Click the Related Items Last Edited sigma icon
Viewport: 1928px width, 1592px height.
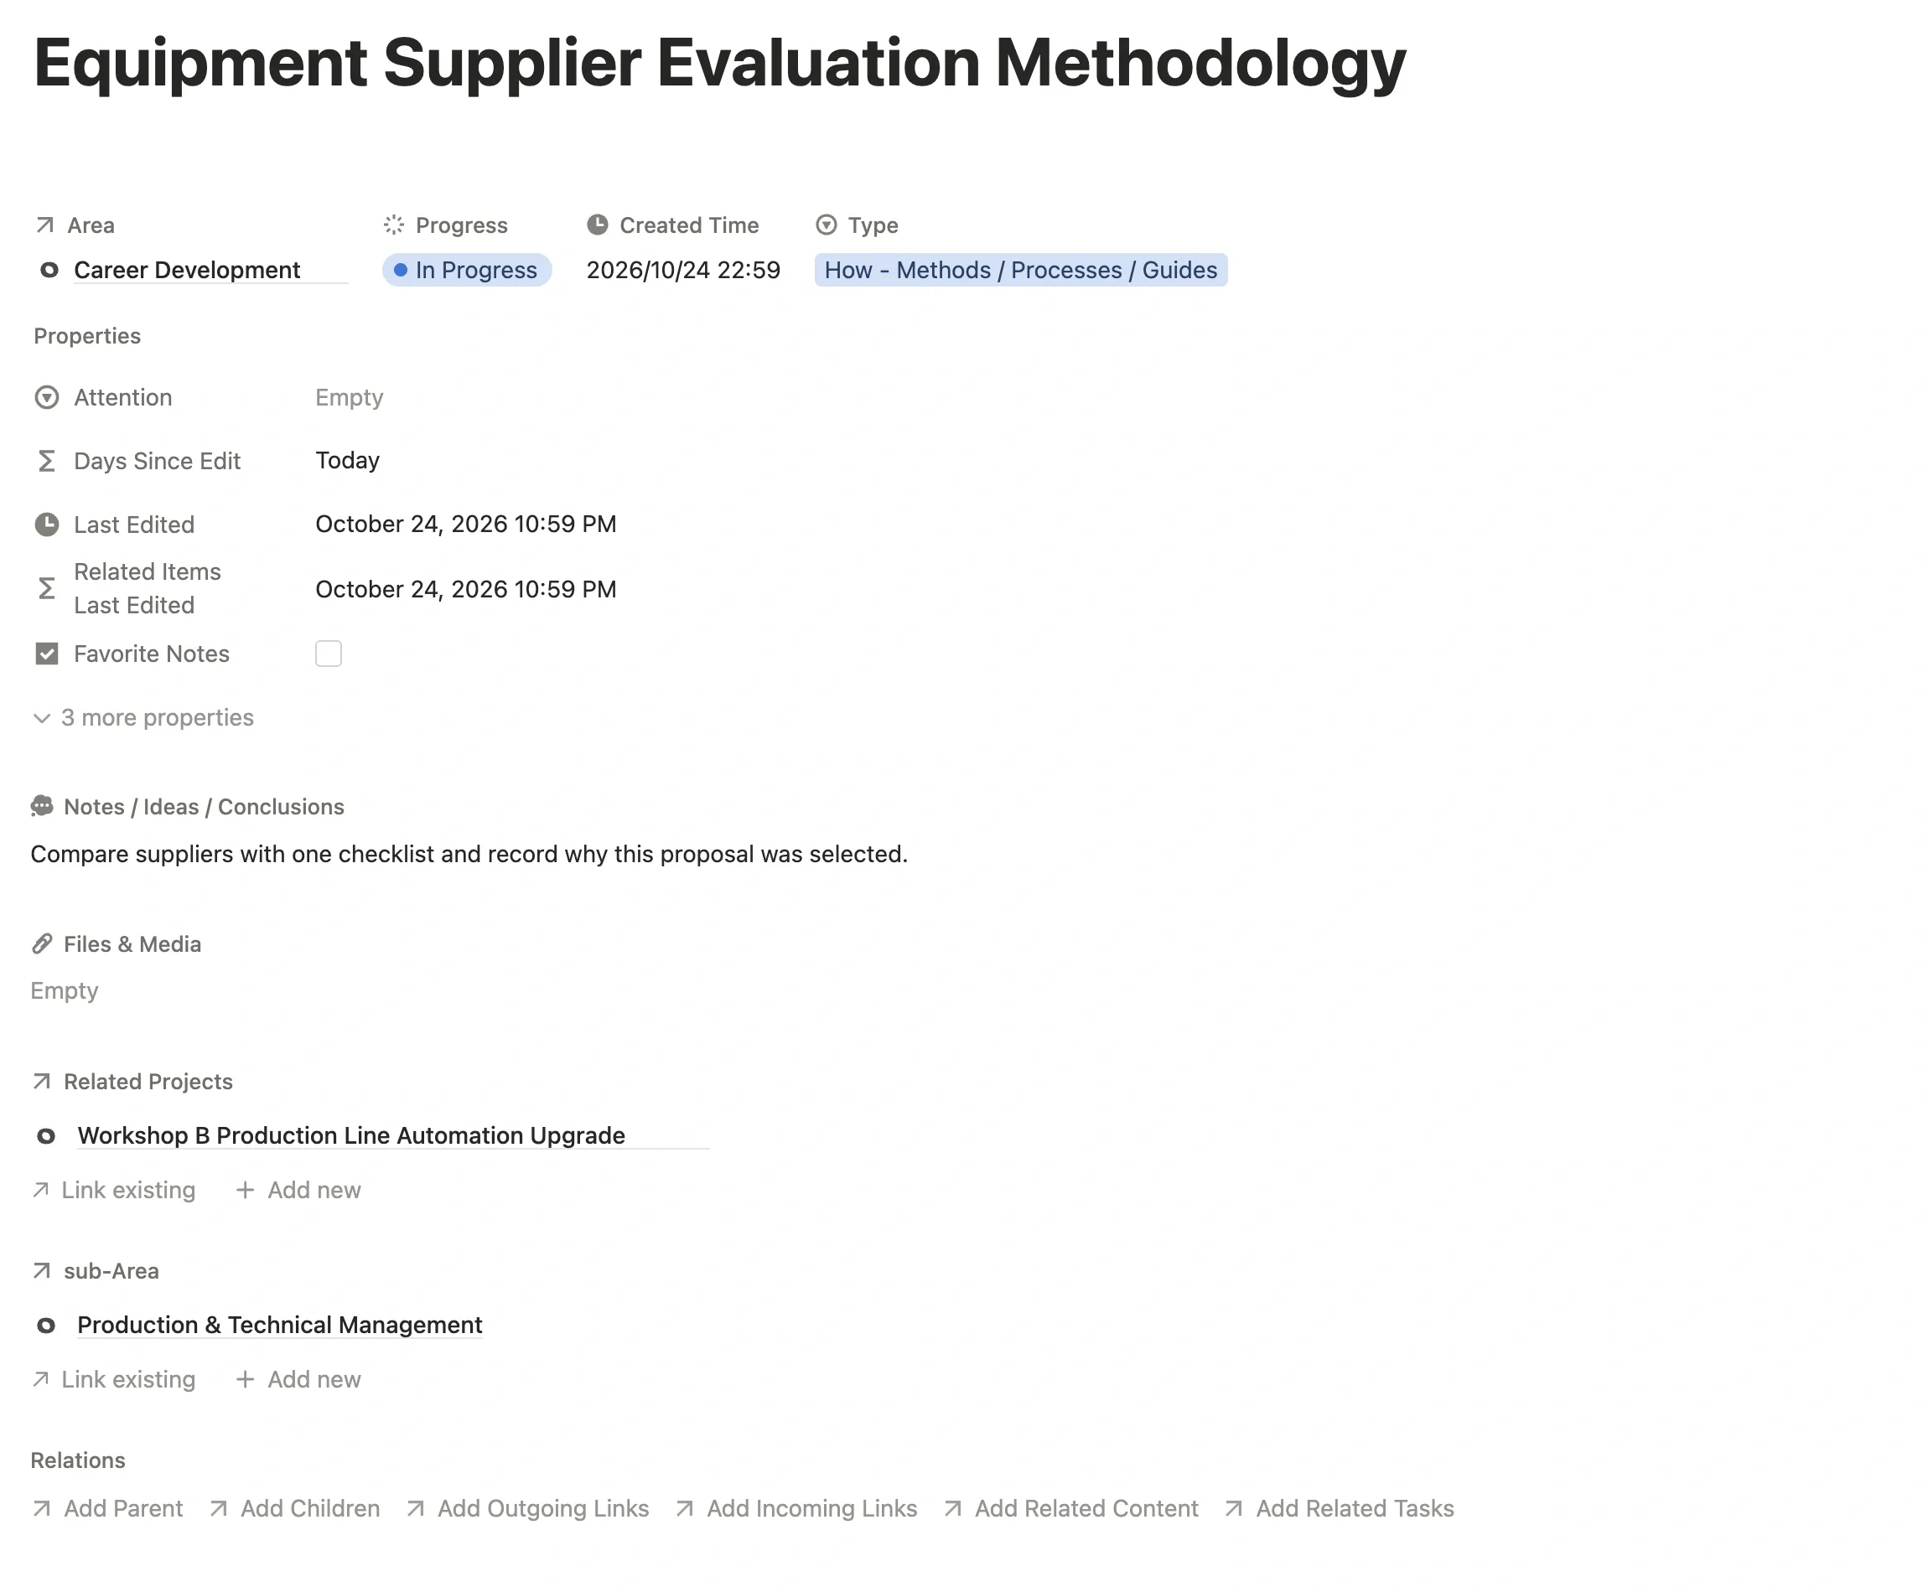point(47,588)
